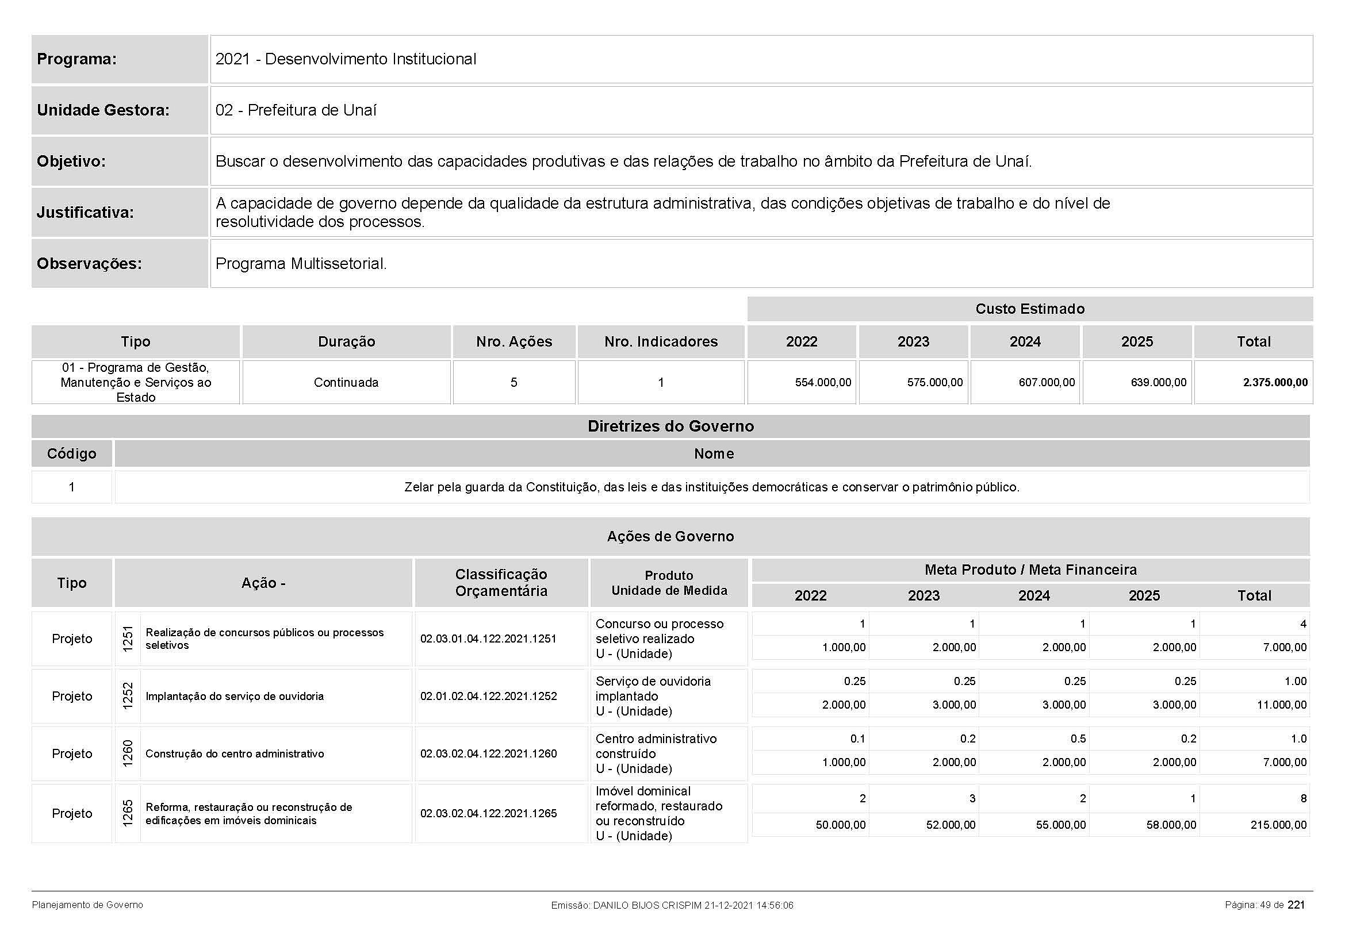This screenshot has width=1345, height=950.
Task: Click the directive text starting 'Zelar pela guarda'
Action: pos(711,487)
